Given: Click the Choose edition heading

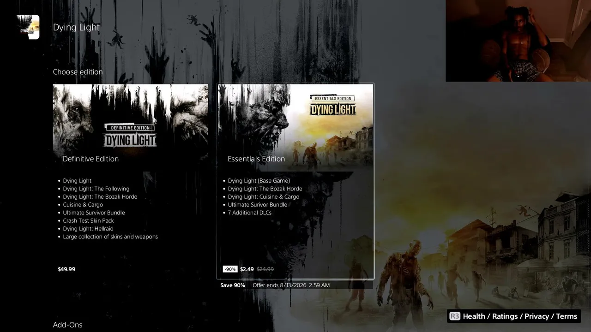Looking at the screenshot, I should [78, 72].
